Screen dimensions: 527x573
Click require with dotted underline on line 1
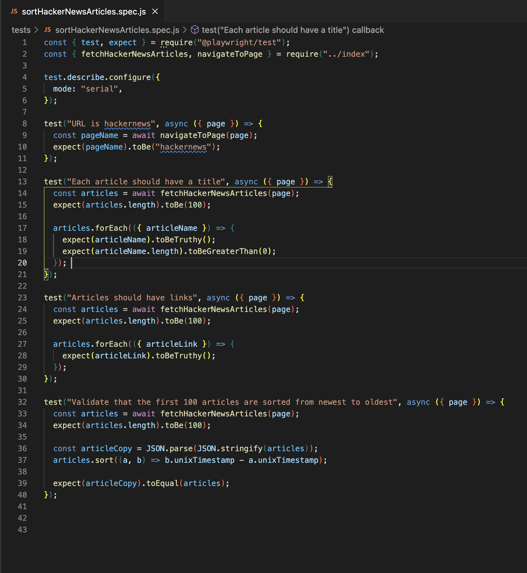pos(177,42)
